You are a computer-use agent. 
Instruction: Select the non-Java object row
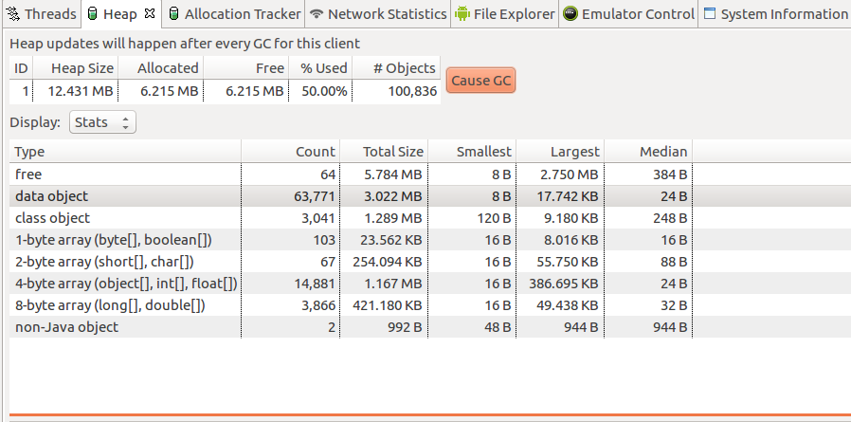click(x=430, y=327)
